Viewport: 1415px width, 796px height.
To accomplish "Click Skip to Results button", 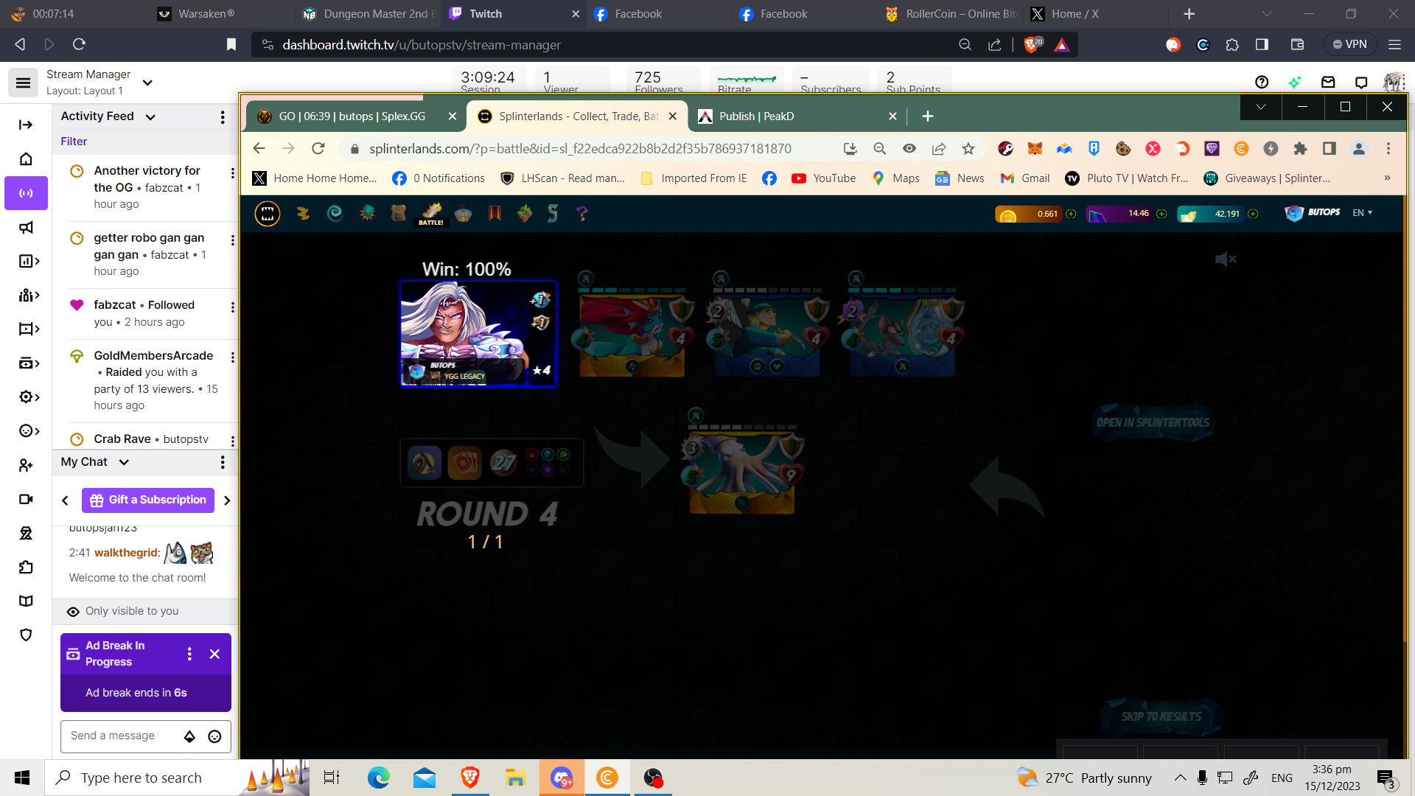I will pyautogui.click(x=1161, y=716).
